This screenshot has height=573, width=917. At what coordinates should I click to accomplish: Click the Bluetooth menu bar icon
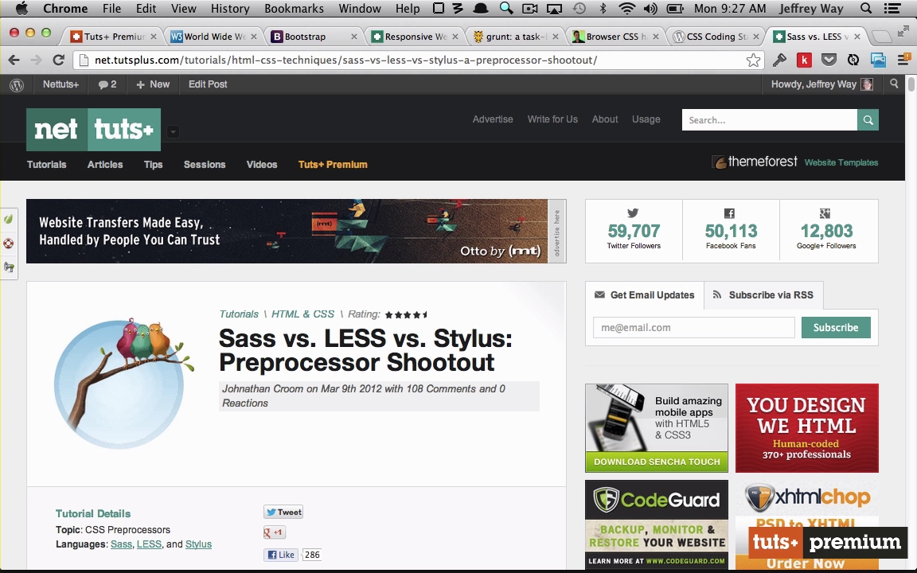603,8
